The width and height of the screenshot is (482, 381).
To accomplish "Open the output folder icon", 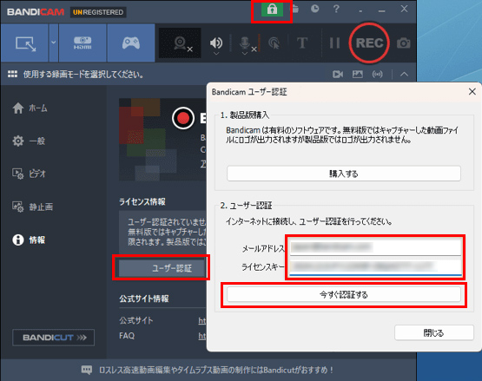I will tap(295, 9).
